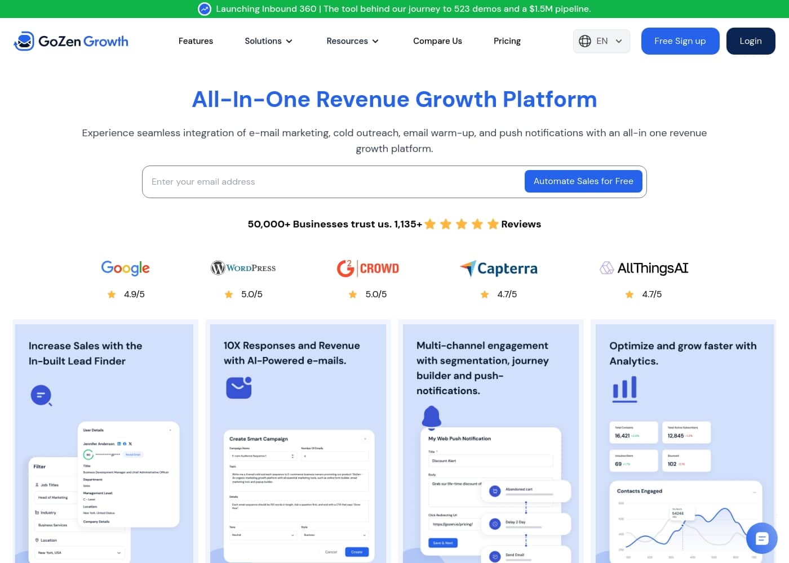Click Automate Sales for Free button
Viewport: 789px width, 563px height.
pyautogui.click(x=583, y=181)
